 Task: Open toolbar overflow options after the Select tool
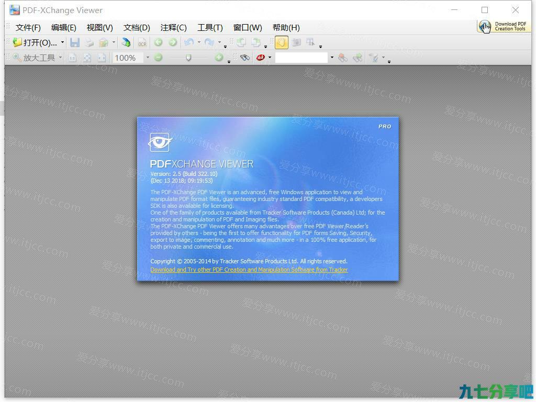coord(320,46)
